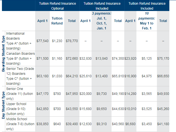Click the 10 payments column header
176x132 pixels.
(x=147, y=21)
